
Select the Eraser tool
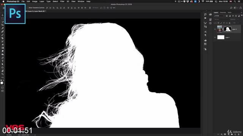coord(3,45)
